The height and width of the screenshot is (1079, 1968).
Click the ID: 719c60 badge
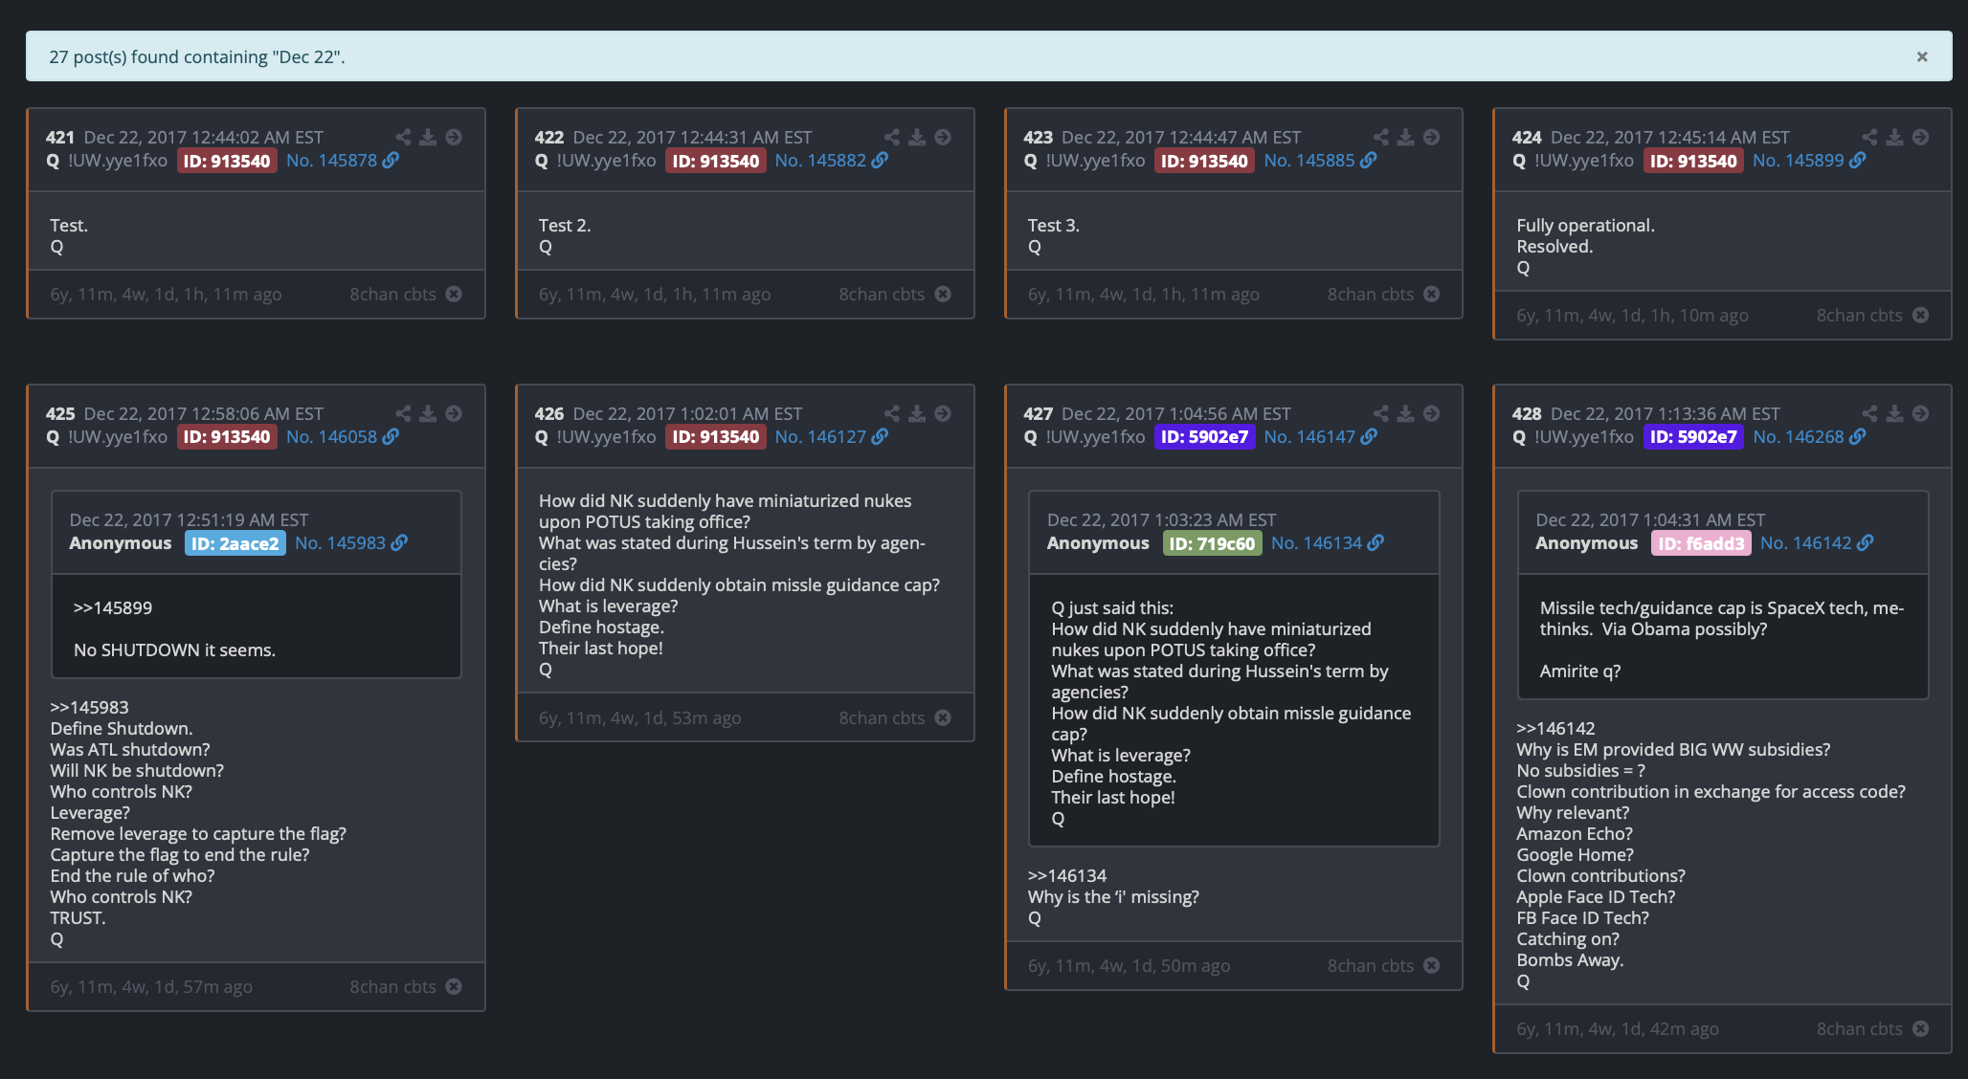click(x=1212, y=543)
